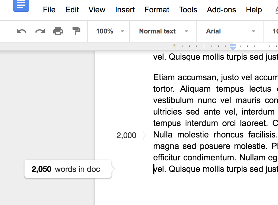This screenshot has height=205, width=278.
Task: Print the document with printer icon
Action: coord(58,31)
